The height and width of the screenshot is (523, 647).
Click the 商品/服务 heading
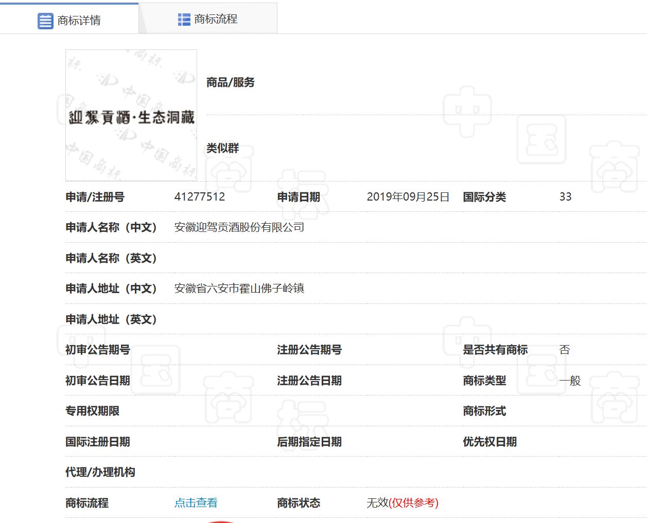(x=230, y=82)
